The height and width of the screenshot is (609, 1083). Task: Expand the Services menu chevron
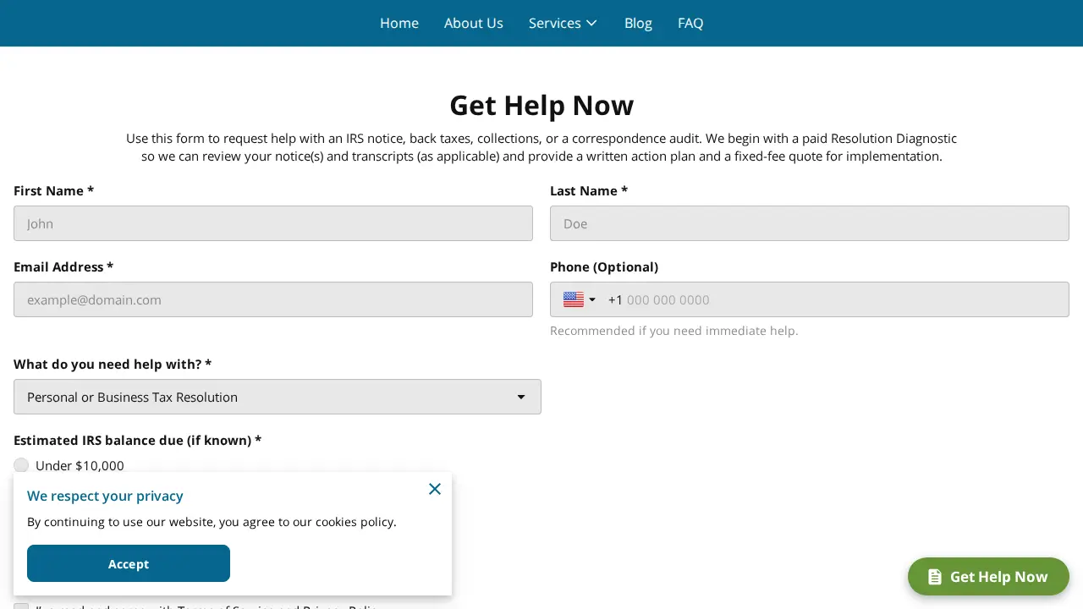[x=591, y=23]
